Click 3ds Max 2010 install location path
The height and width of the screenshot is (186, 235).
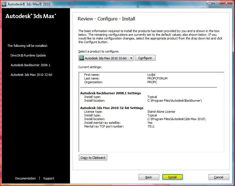point(176,119)
